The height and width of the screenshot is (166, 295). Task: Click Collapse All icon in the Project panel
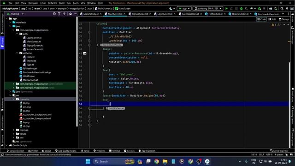point(64,14)
